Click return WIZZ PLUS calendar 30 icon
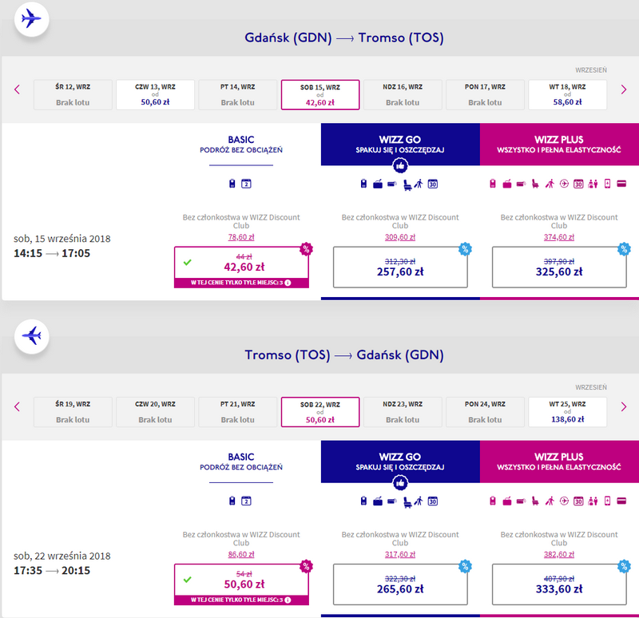The width and height of the screenshot is (639, 618). (578, 501)
